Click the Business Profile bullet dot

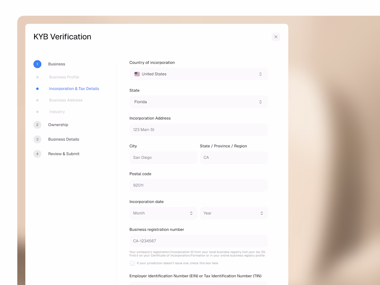37,77
